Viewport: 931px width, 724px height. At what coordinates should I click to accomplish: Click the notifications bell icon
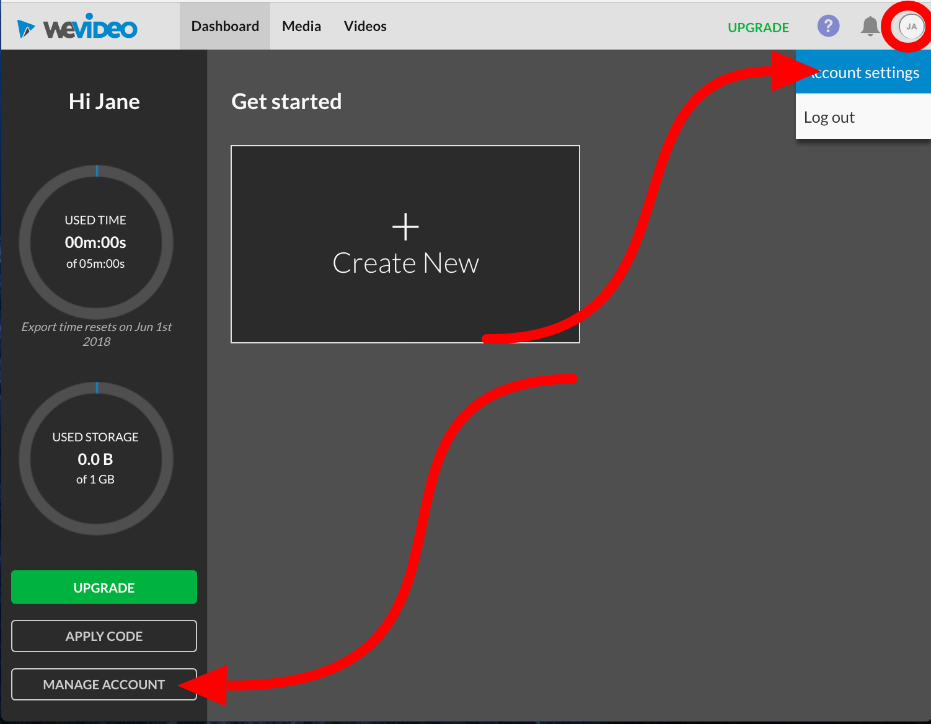point(870,26)
